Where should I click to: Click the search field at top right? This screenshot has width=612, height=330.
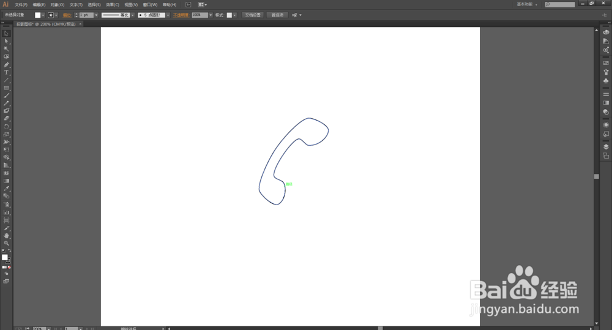click(560, 4)
